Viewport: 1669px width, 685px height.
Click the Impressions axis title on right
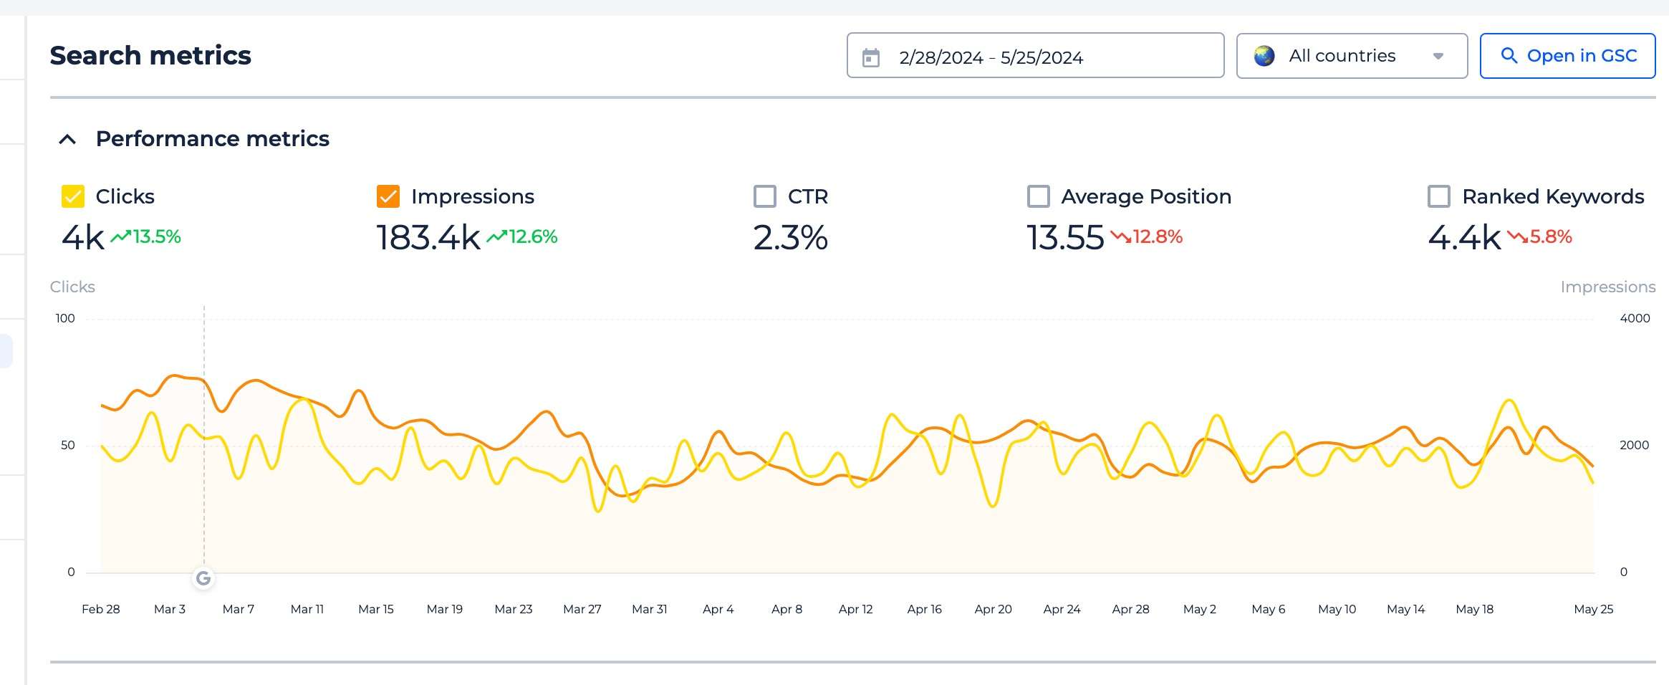(1608, 287)
